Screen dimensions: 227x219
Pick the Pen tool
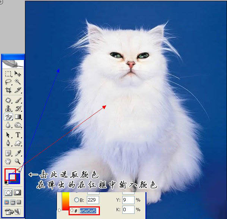pyautogui.click(x=8, y=143)
